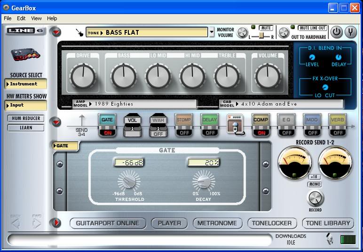Open the PLAYER panel
363x252 pixels.
pos(169,223)
